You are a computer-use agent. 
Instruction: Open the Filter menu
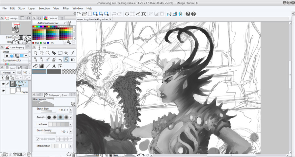tap(66, 8)
